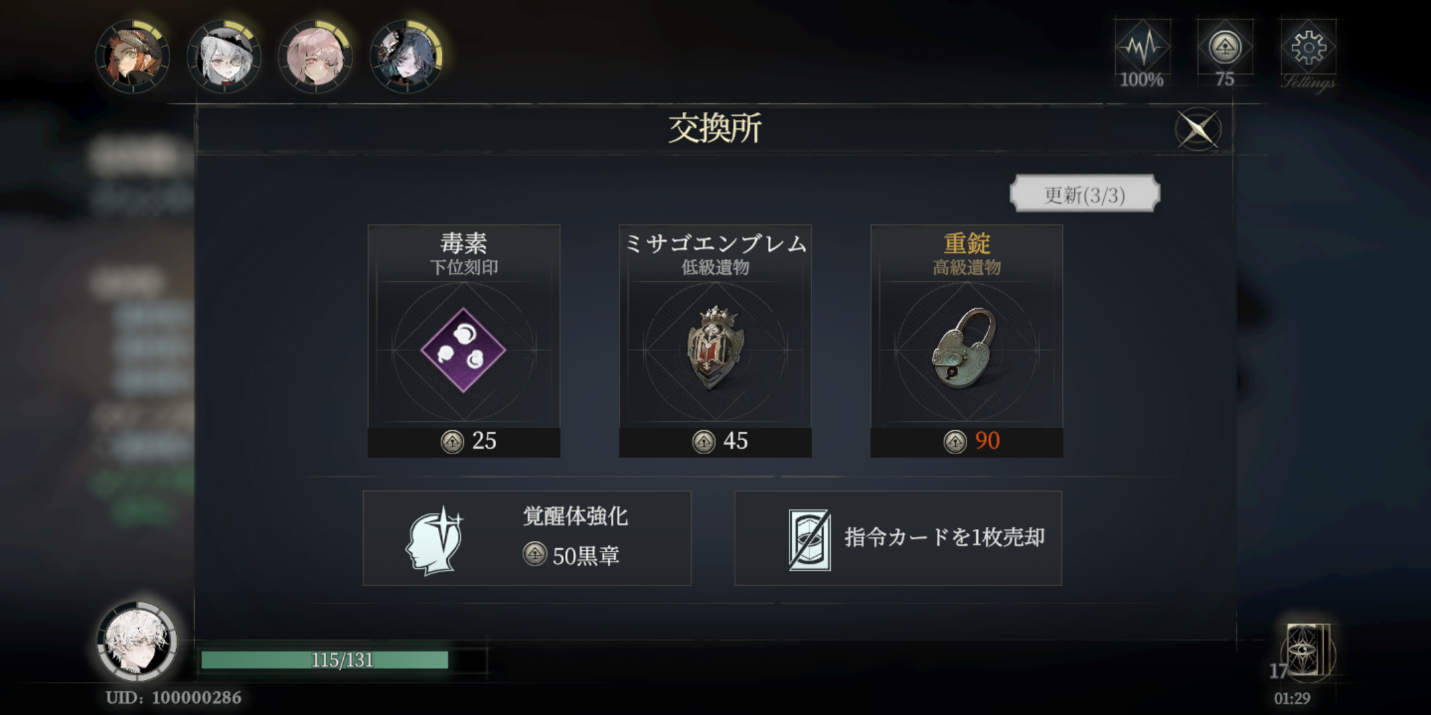Click the 更新(3/3) refresh button
The width and height of the screenshot is (1431, 715).
tap(1085, 194)
